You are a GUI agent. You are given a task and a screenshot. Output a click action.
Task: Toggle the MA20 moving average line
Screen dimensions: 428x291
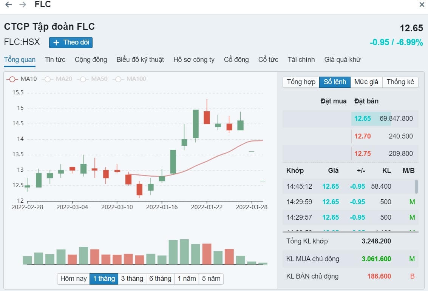[57, 79]
